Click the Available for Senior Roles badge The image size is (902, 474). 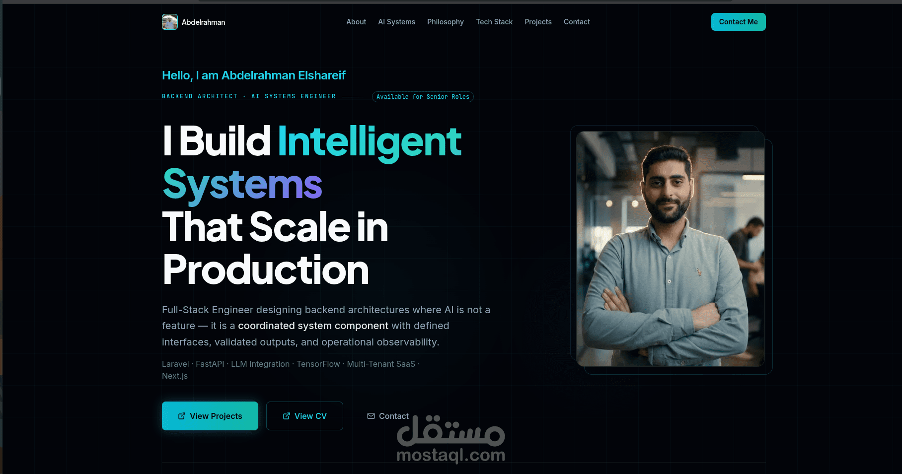pyautogui.click(x=423, y=97)
